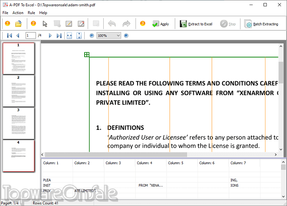Viewport: 287px width, 206px height.
Task: Click preview horizontal scrollbar left arrow
Action: 42,154
